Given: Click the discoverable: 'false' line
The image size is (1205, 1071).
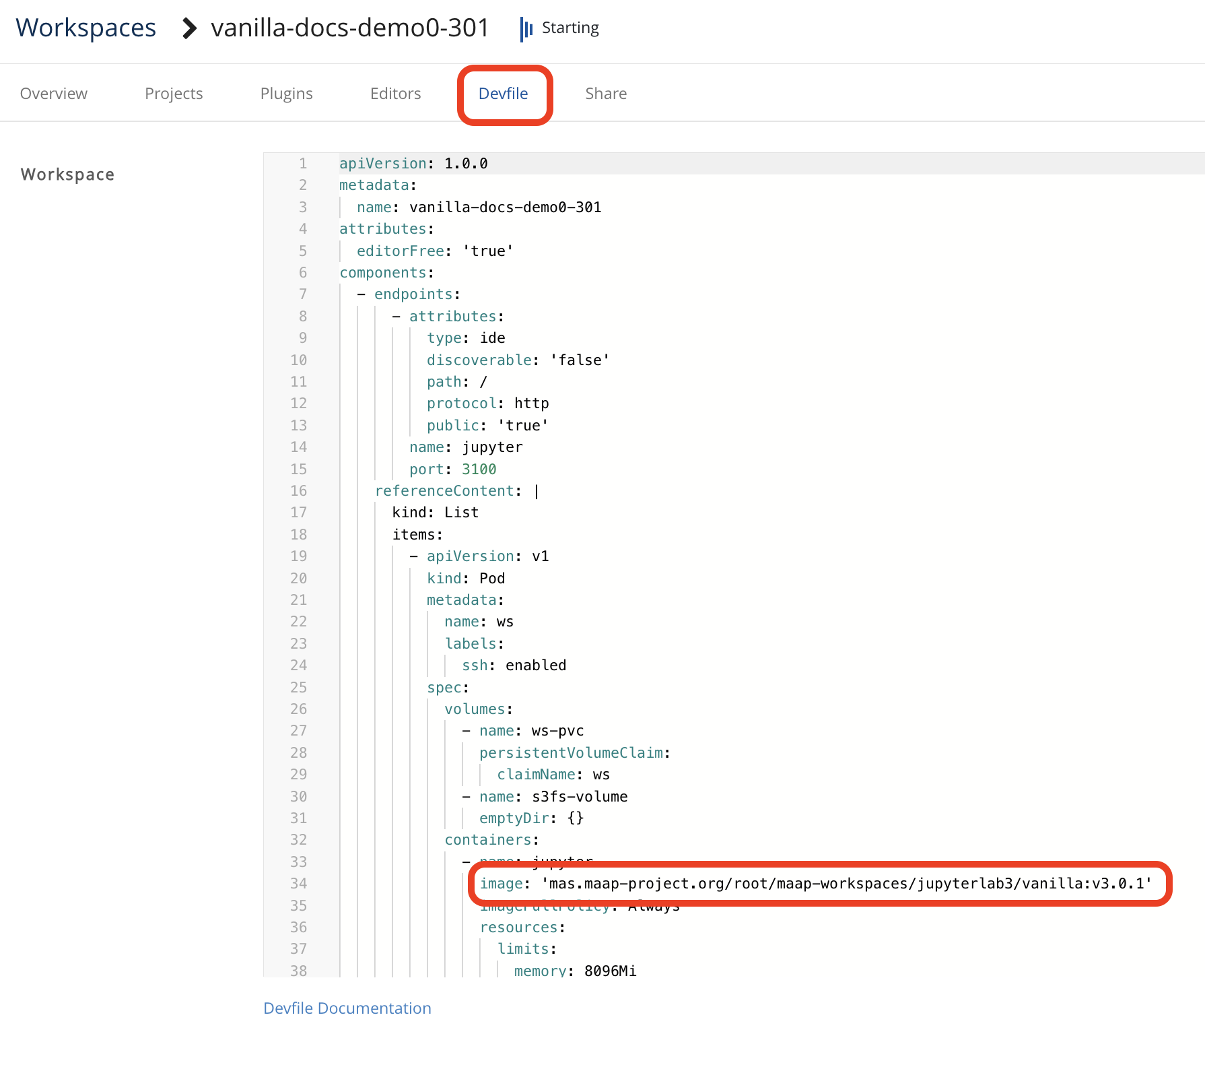Looking at the screenshot, I should point(518,360).
